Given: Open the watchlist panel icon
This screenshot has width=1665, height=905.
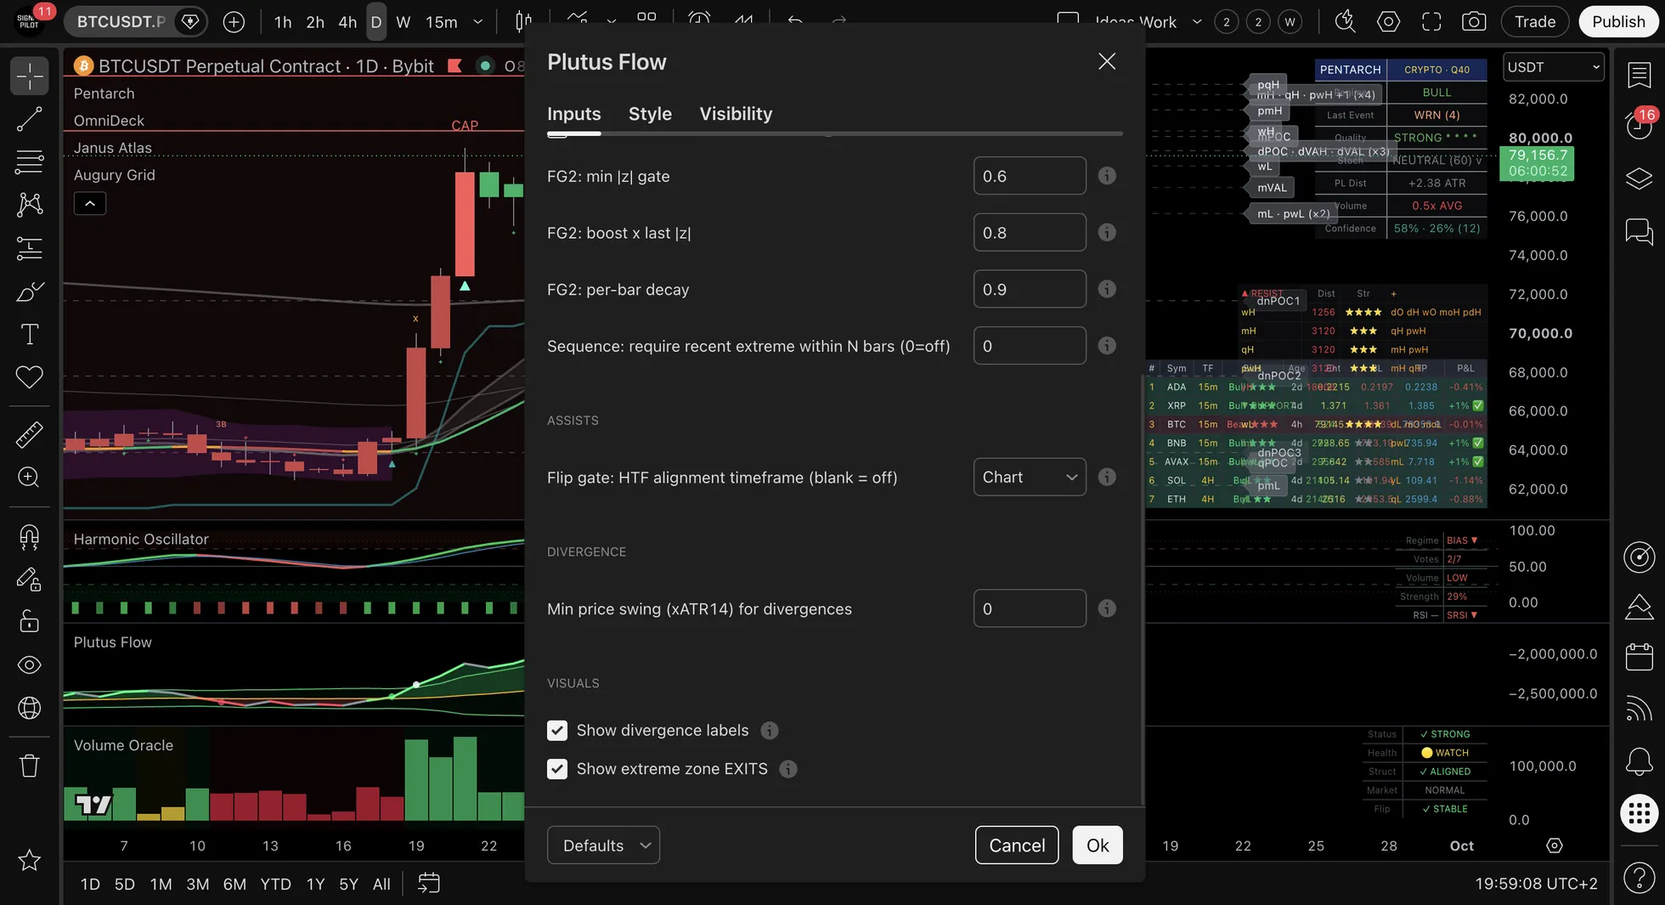Looking at the screenshot, I should click(1639, 75).
